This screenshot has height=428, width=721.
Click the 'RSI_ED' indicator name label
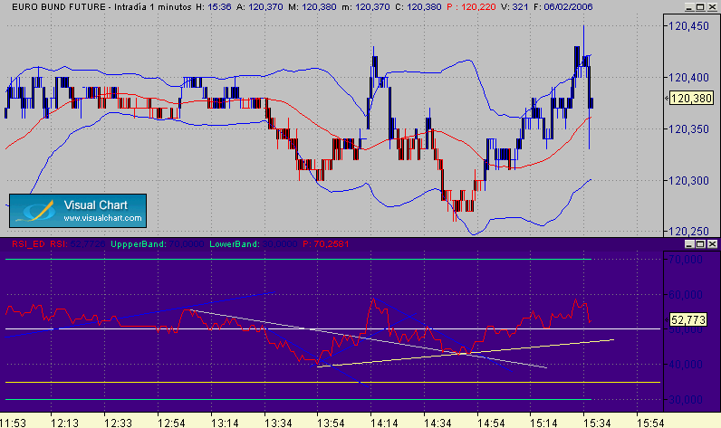click(28, 243)
